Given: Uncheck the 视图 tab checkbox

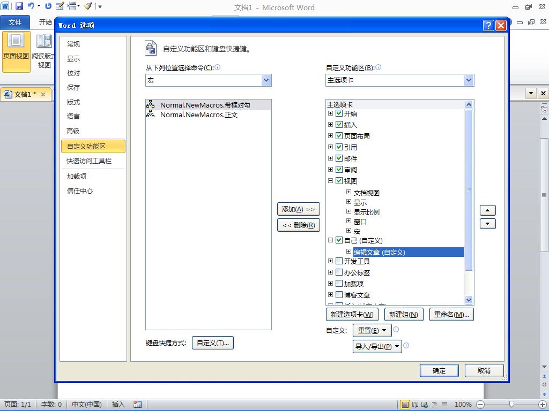Looking at the screenshot, I should tap(339, 181).
